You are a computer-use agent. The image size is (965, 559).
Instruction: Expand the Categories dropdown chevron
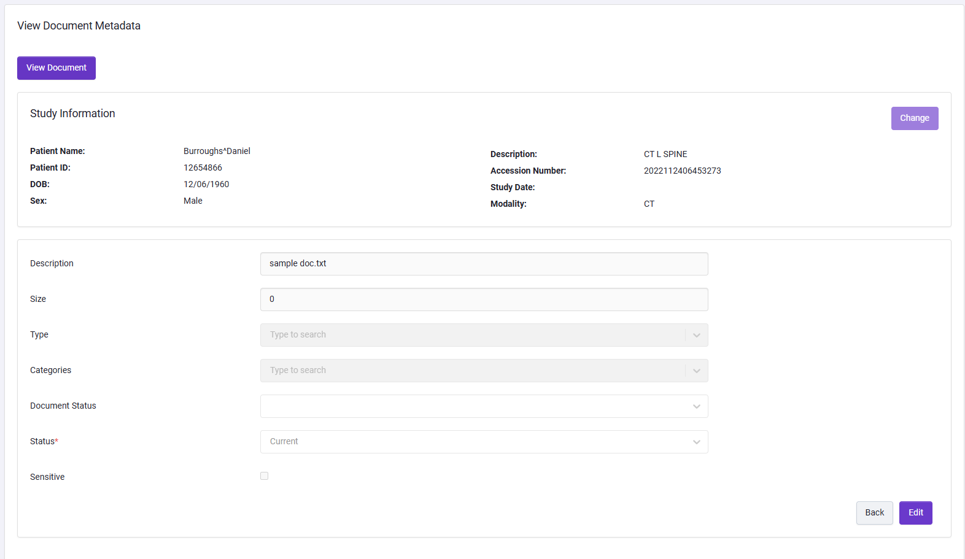click(697, 371)
